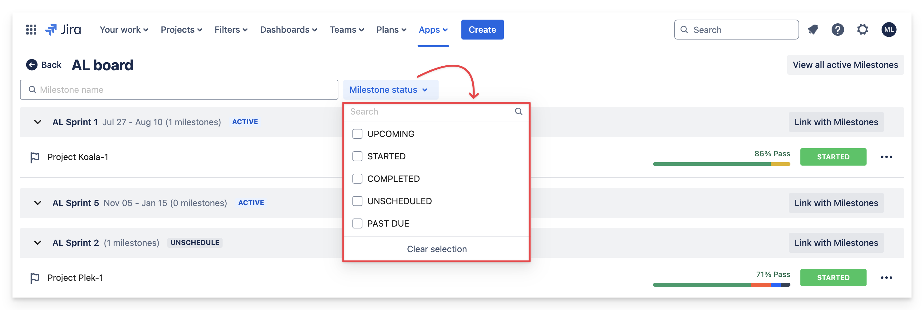Open the app switcher grid icon

click(x=31, y=30)
